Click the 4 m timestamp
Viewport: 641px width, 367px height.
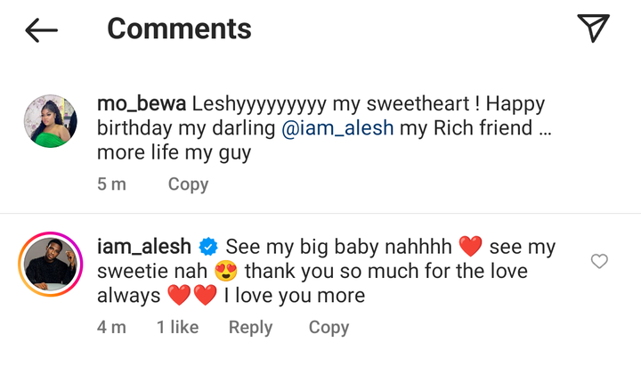[x=111, y=327]
